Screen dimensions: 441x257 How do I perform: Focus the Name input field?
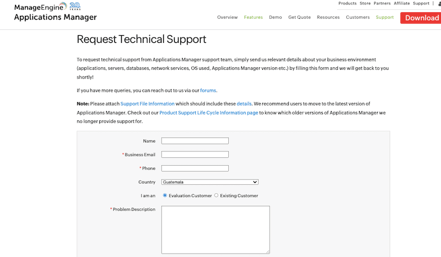(x=195, y=141)
